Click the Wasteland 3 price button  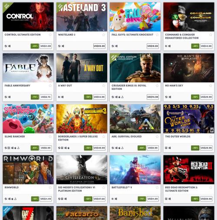(99, 46)
